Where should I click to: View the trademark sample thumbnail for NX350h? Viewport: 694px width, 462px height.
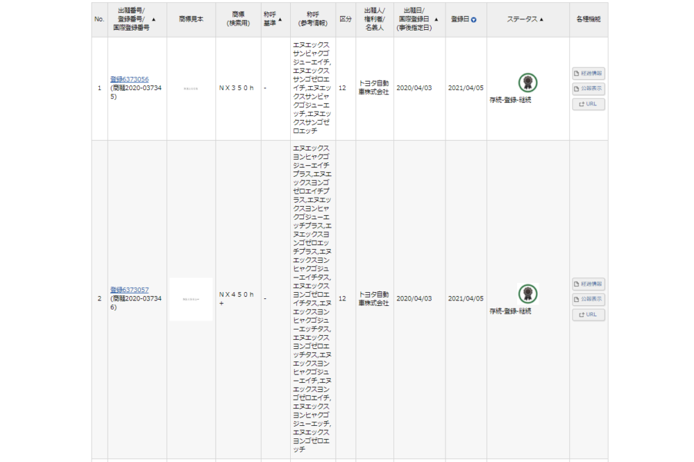pyautogui.click(x=191, y=89)
